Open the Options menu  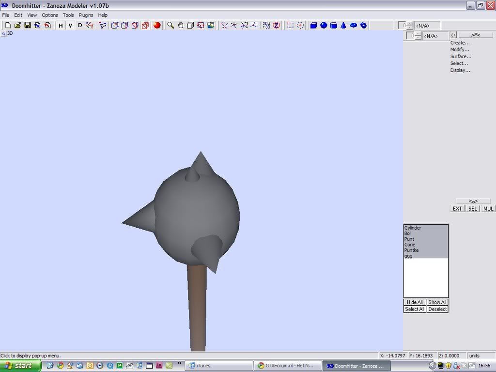click(x=50, y=15)
